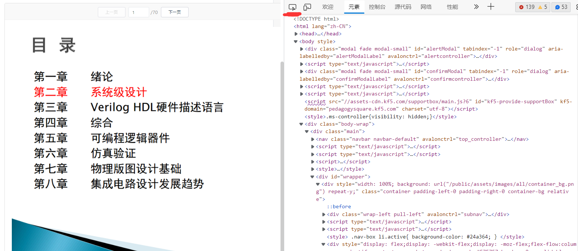This screenshot has width=578, height=251.
Task: Open the 139 errors and 5 warnings badge
Action: point(533,7)
